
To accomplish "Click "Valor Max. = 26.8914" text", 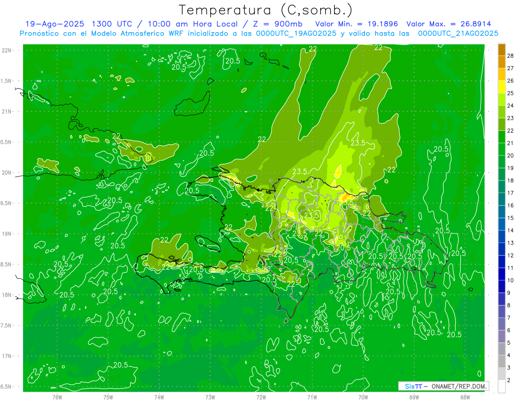I will point(449,24).
